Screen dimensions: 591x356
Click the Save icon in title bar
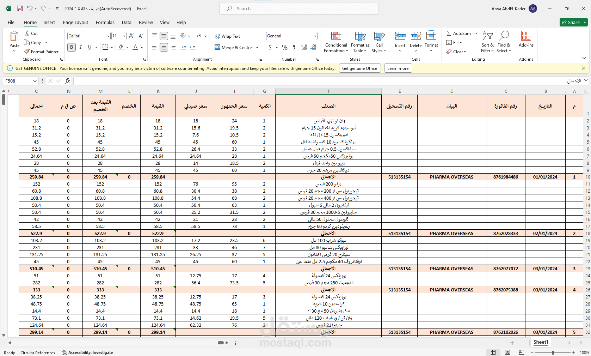click(x=20, y=8)
